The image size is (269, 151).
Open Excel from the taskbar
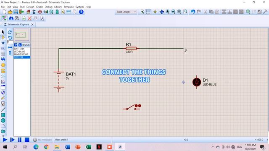pos(88,147)
